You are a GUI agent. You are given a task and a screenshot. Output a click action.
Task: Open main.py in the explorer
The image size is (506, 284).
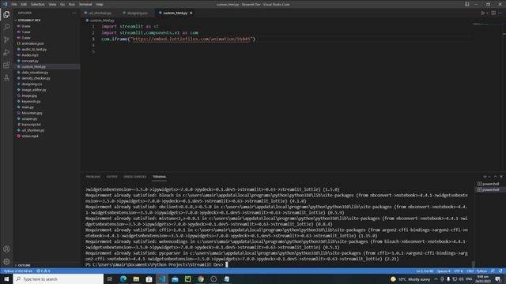pyautogui.click(x=28, y=107)
